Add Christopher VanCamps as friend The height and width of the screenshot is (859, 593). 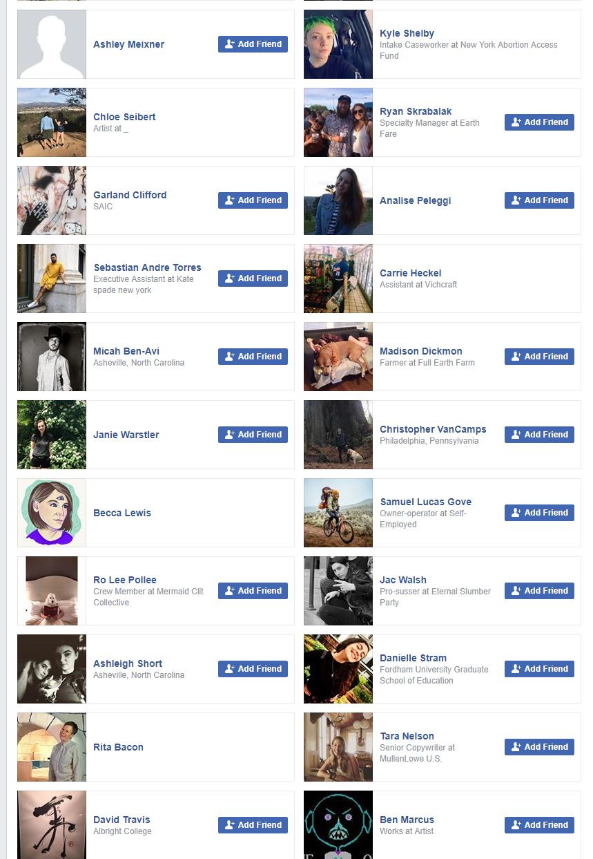[539, 435]
